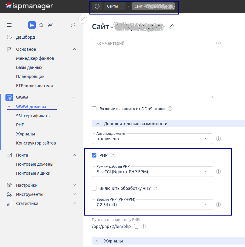Click the Сайты breadcrumb link
Image resolution: width=245 pixels, height=247 pixels.
(x=114, y=6)
